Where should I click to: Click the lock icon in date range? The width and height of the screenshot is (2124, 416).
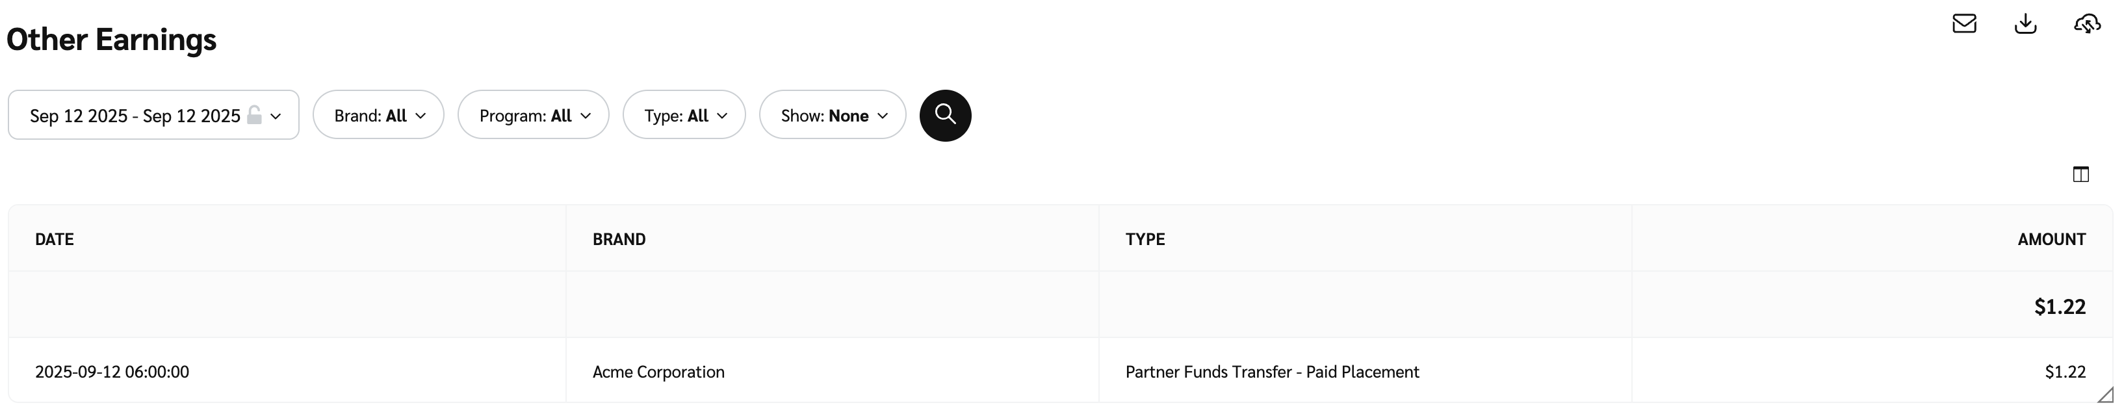(x=255, y=115)
